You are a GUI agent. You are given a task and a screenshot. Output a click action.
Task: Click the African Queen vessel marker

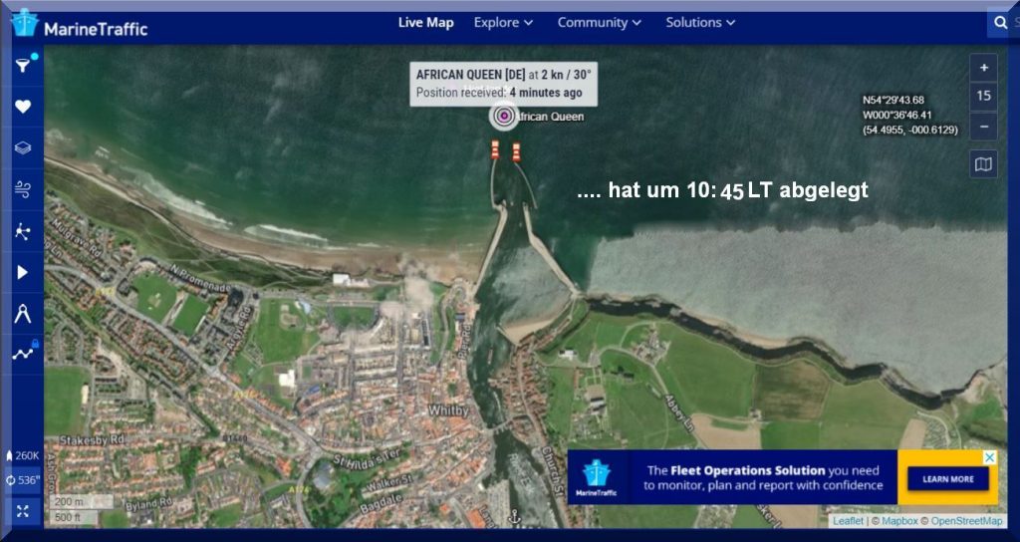coord(504,117)
